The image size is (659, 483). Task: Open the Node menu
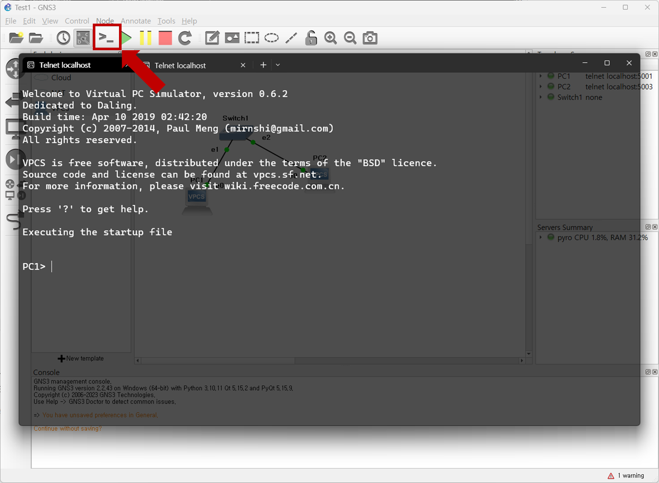[105, 21]
